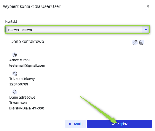155x131 pixels.
Task: Click the dialog title Wybierz kontakt dla User User
Action: click(32, 6)
